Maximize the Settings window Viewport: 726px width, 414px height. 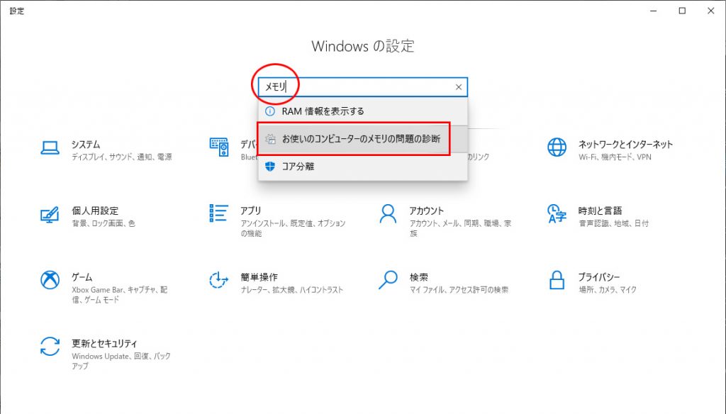(682, 11)
